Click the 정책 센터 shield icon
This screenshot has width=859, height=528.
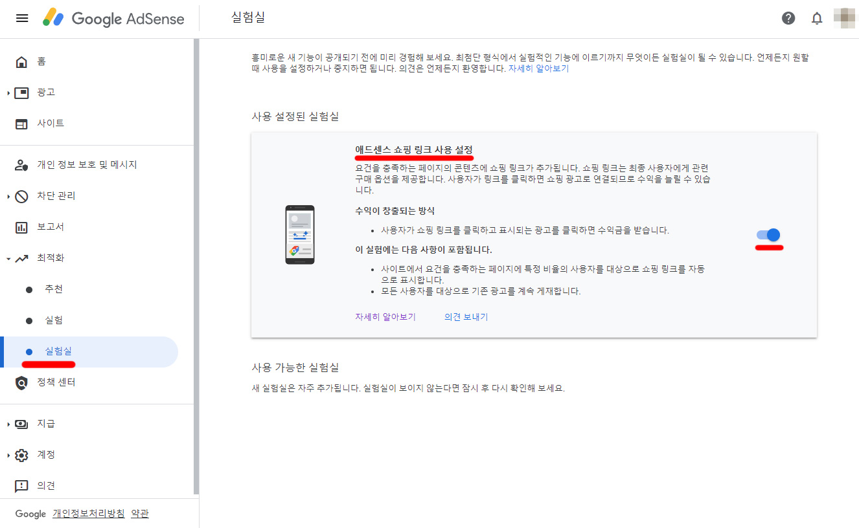21,382
